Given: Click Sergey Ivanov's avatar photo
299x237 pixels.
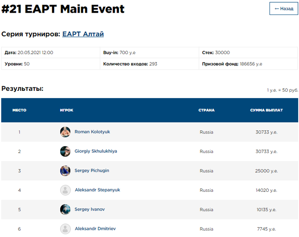Looking at the screenshot, I should [65, 210].
